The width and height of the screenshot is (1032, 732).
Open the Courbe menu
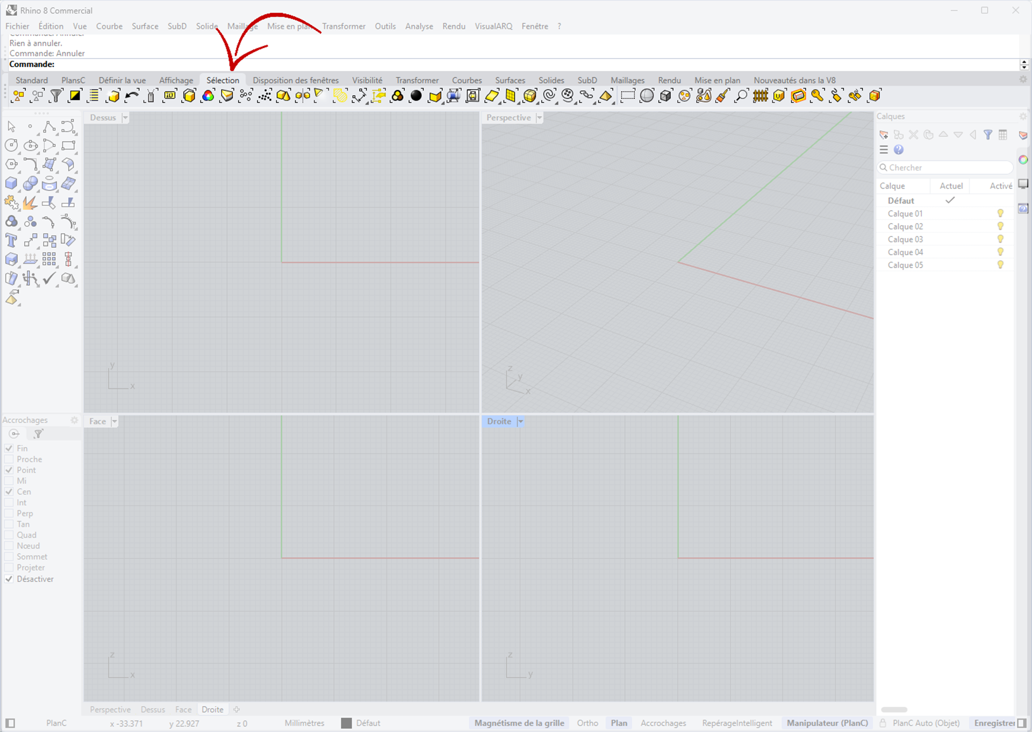pos(109,26)
